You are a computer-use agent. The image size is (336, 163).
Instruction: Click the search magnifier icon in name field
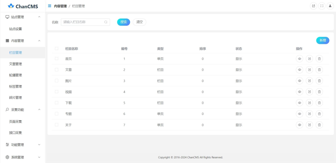click(106, 22)
